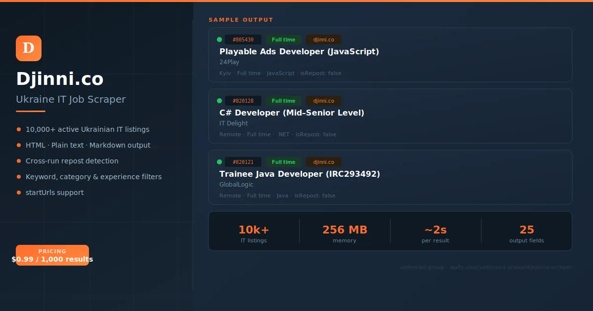Screen dimensions: 593x311
Task: Expand the C# Developer (Mid-Senior Level) card
Action: click(x=390, y=116)
